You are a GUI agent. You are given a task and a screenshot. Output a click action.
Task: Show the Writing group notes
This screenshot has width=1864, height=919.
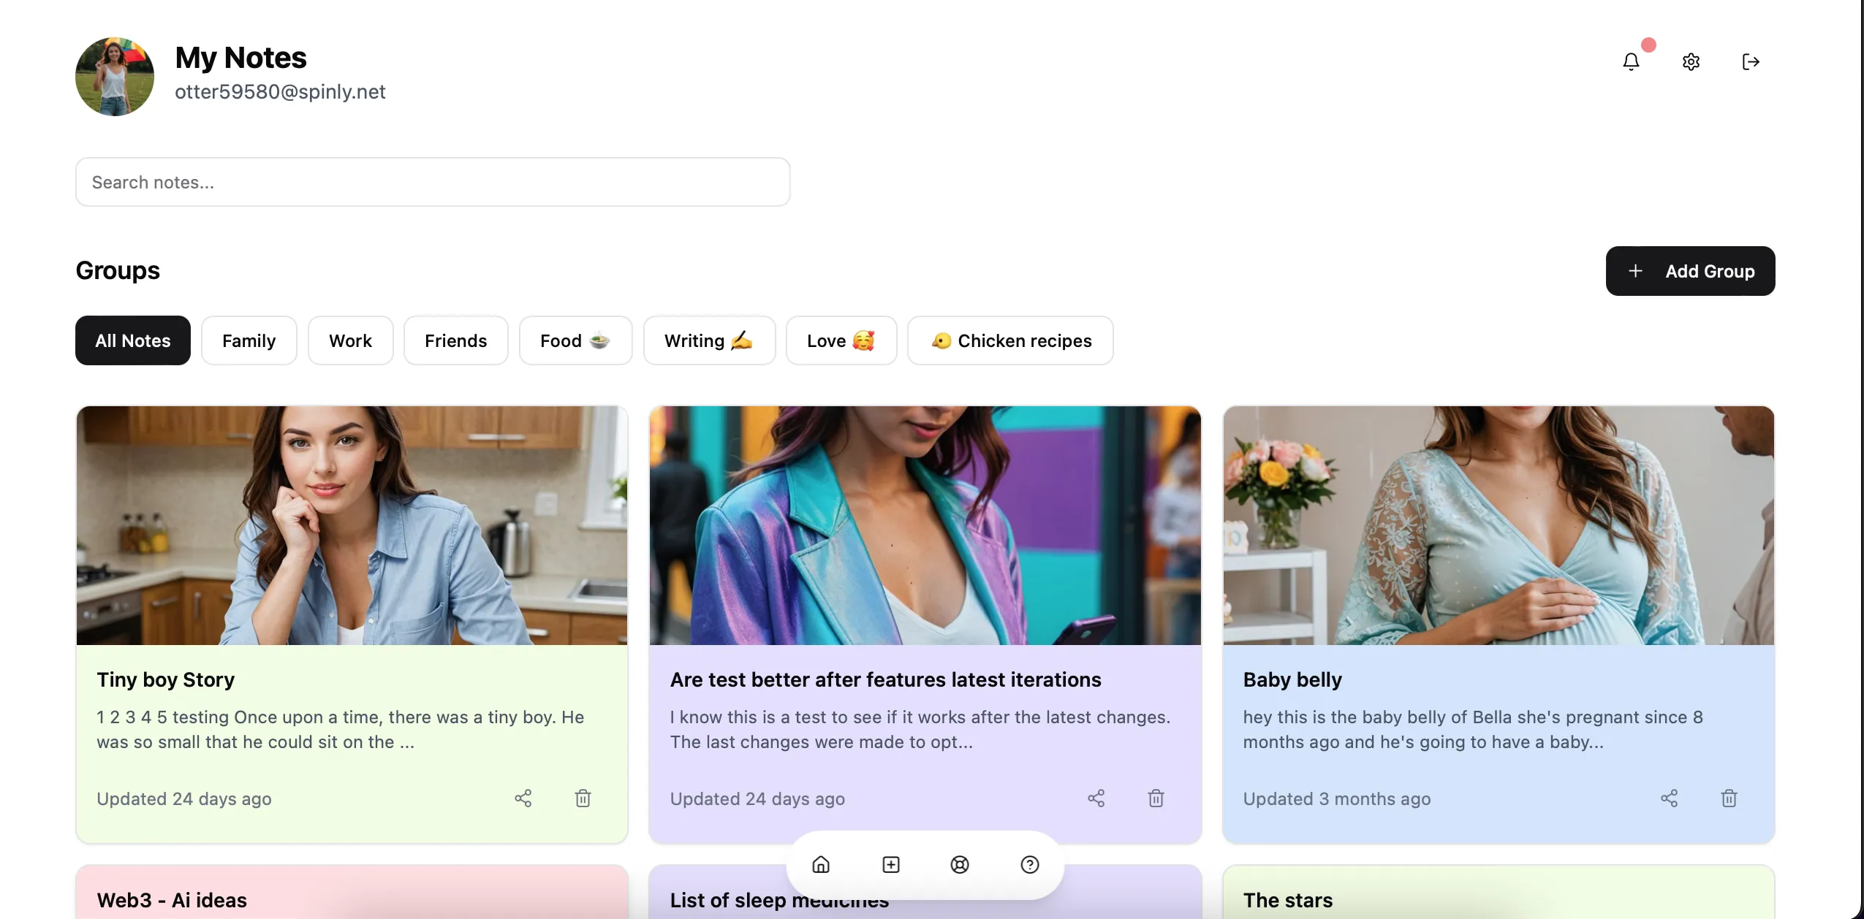tap(708, 340)
